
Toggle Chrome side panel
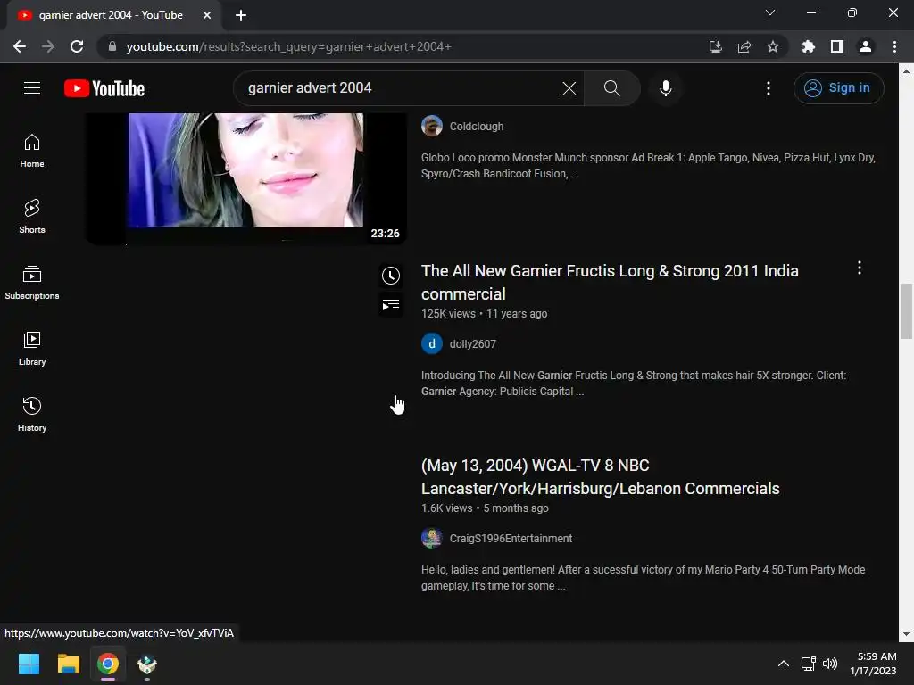(x=837, y=46)
